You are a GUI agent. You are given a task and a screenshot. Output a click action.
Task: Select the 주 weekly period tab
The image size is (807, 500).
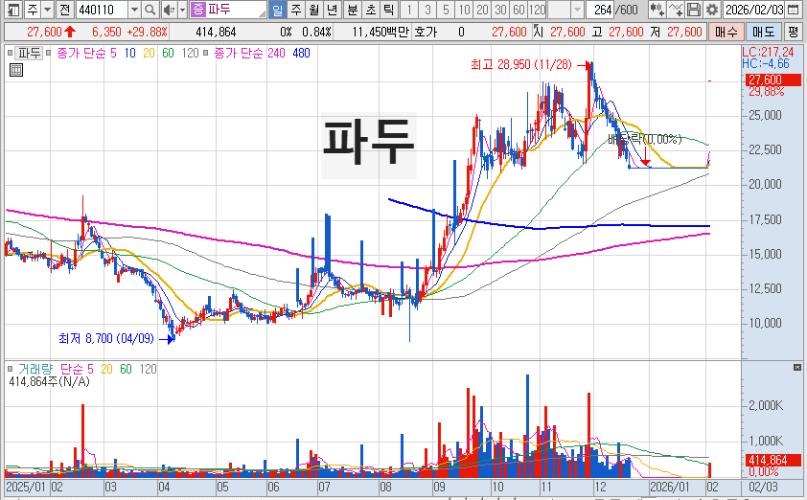tap(296, 10)
